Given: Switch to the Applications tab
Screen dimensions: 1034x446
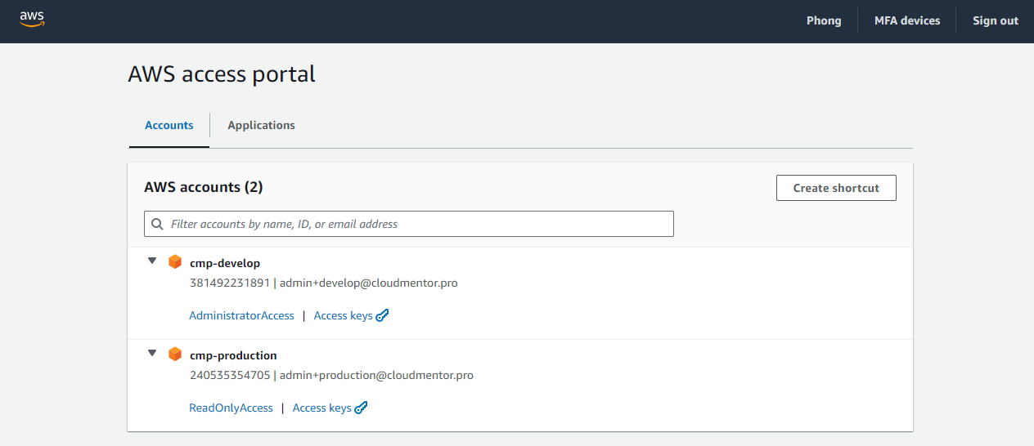Looking at the screenshot, I should [x=261, y=125].
